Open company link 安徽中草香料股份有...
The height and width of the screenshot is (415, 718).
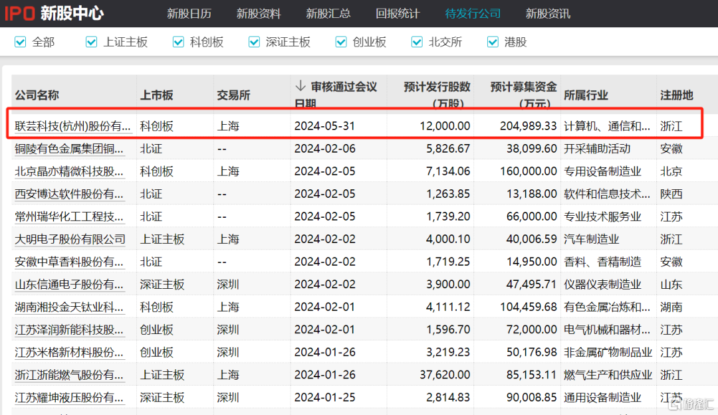pyautogui.click(x=69, y=262)
